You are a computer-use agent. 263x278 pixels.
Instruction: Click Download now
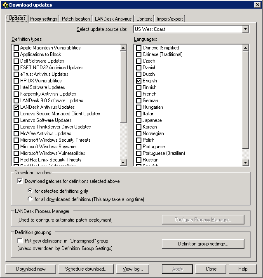tap(31, 269)
